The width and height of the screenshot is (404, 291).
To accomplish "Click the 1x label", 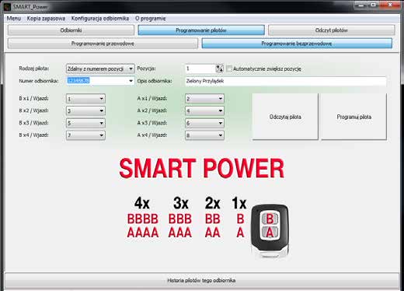I will click(239, 203).
